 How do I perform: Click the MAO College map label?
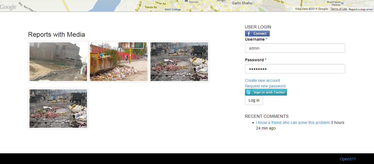(173, 9)
